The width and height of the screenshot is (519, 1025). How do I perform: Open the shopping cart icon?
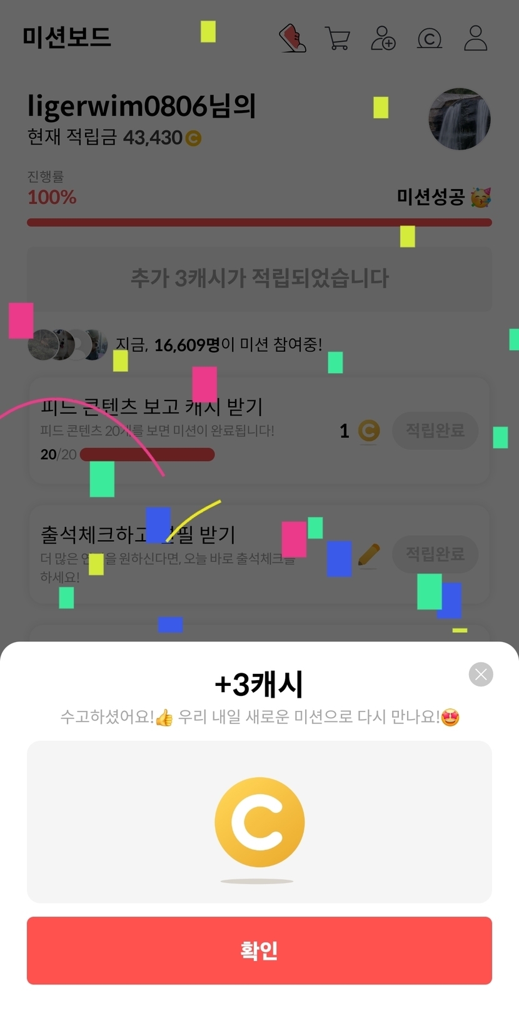point(338,38)
